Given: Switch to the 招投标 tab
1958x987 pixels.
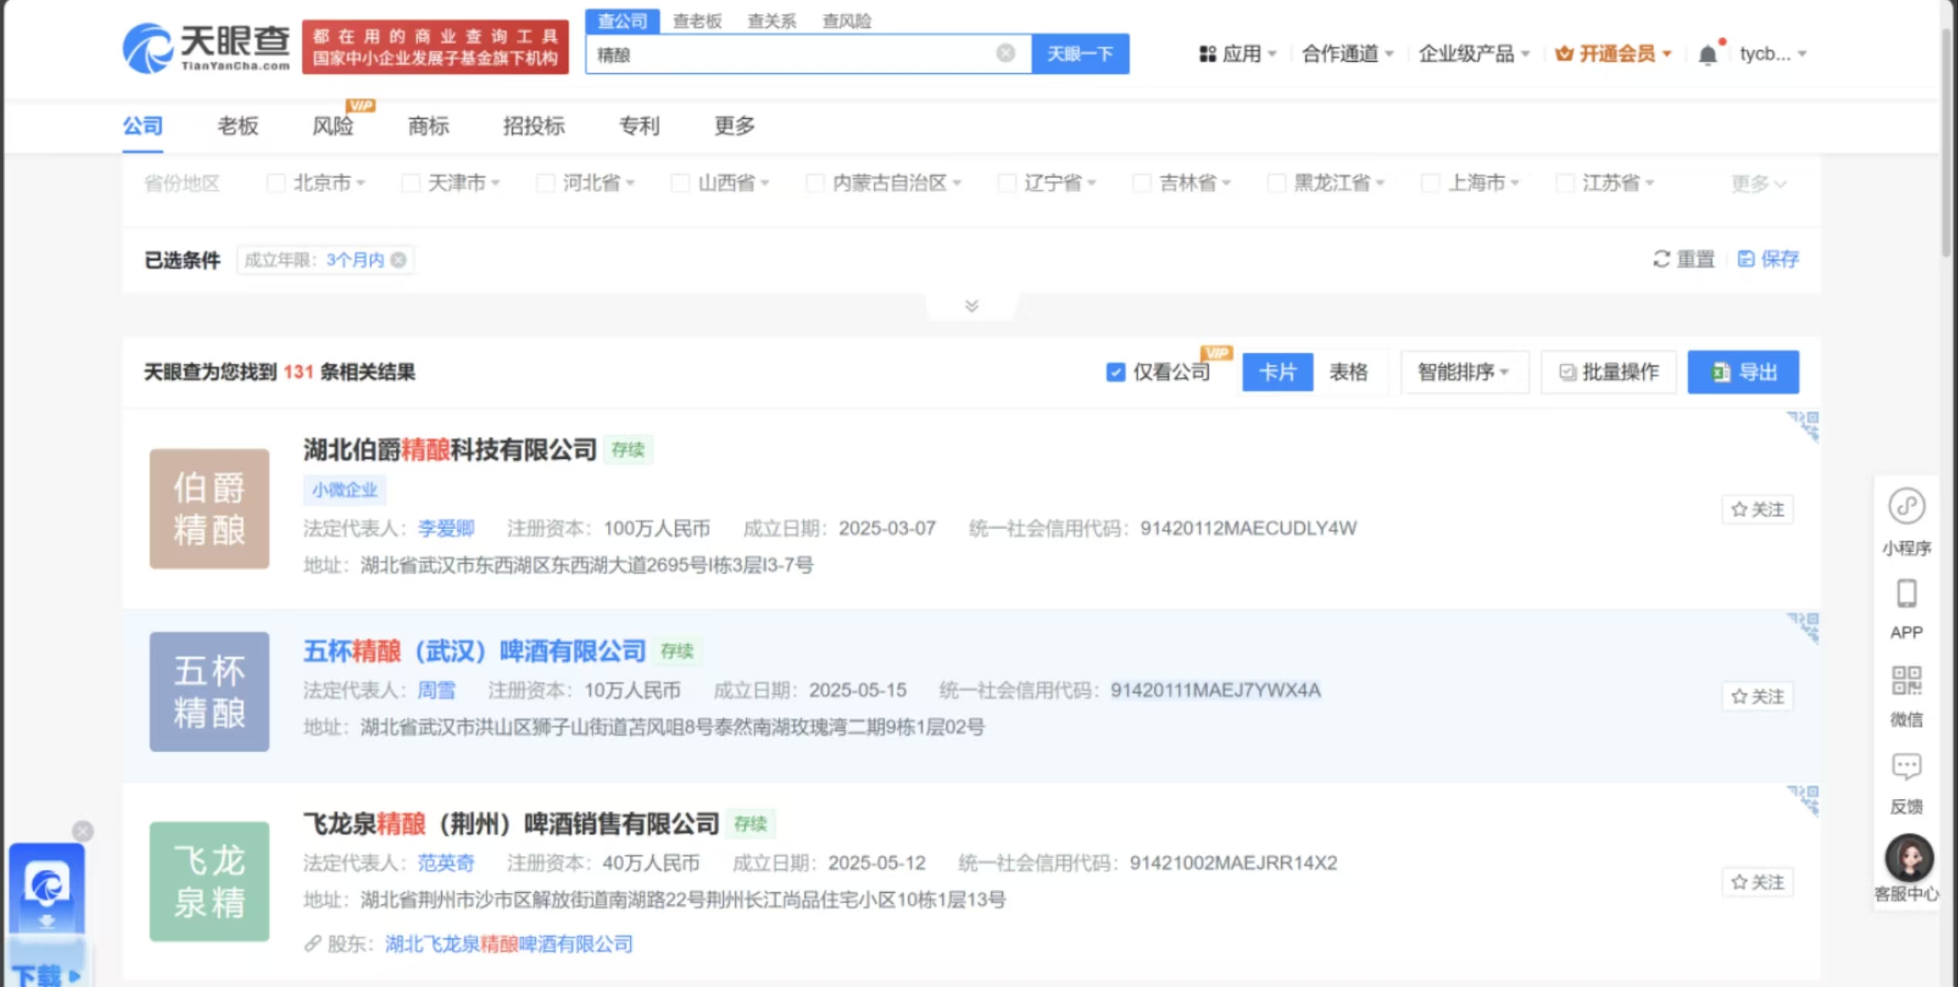Looking at the screenshot, I should pyautogui.click(x=534, y=126).
